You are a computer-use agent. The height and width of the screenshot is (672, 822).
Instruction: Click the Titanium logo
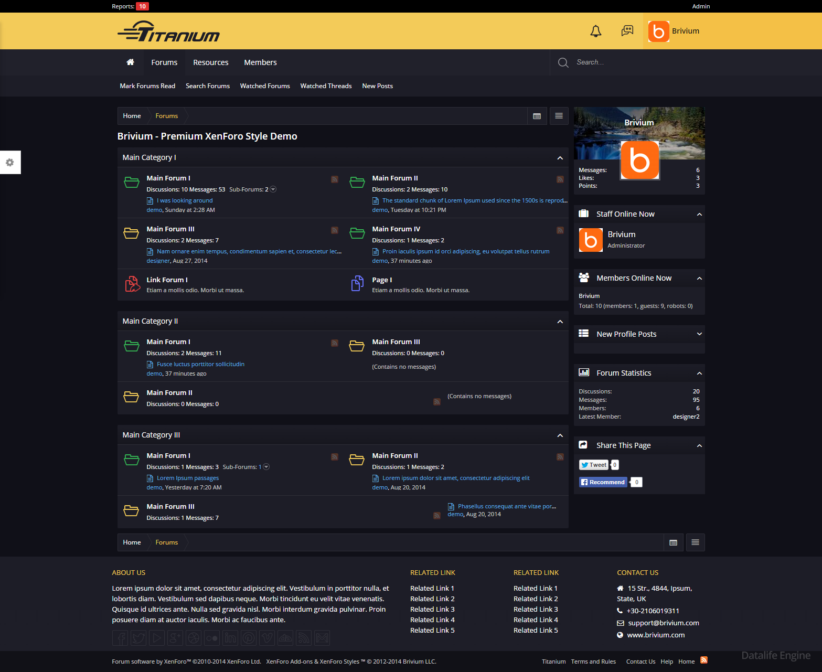168,31
